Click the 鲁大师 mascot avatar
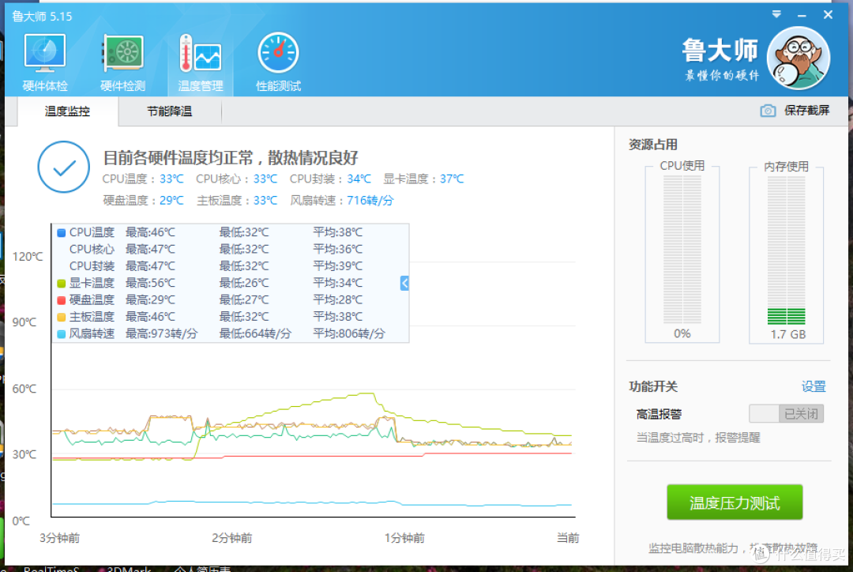Image resolution: width=853 pixels, height=572 pixels. [798, 58]
